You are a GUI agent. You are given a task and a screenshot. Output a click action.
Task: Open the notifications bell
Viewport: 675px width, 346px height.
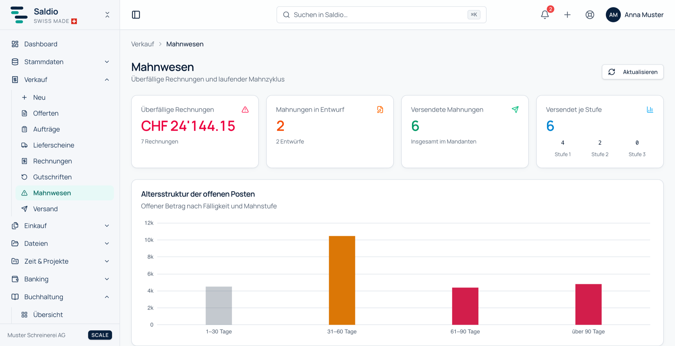click(x=545, y=15)
